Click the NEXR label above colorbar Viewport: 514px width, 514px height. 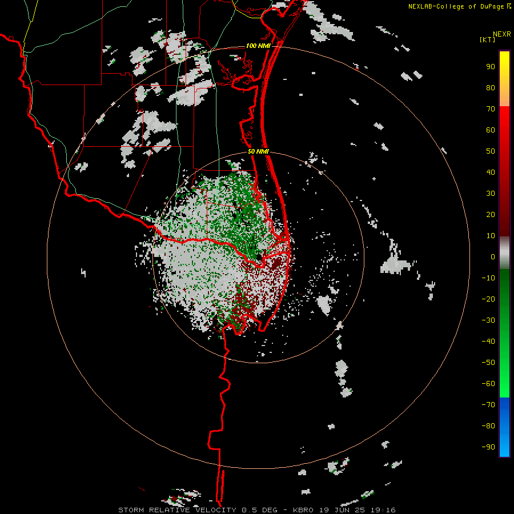point(502,34)
